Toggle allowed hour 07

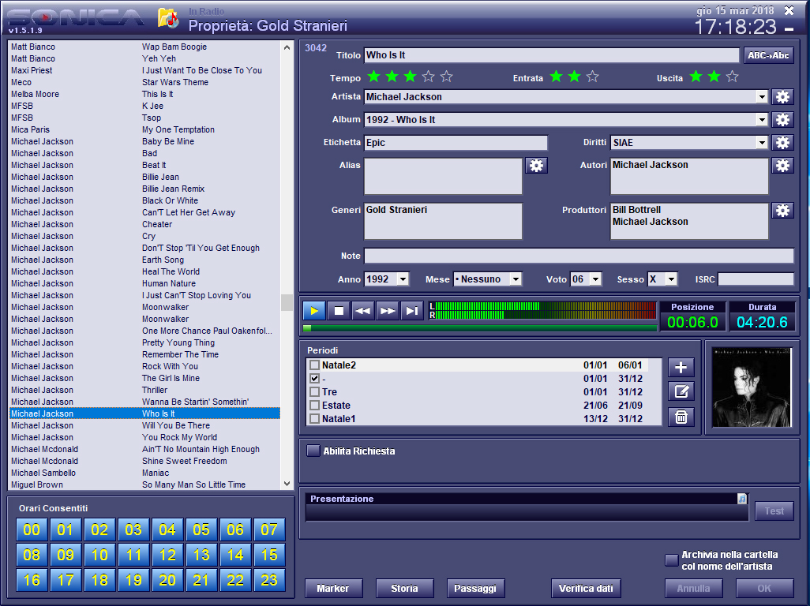[269, 529]
